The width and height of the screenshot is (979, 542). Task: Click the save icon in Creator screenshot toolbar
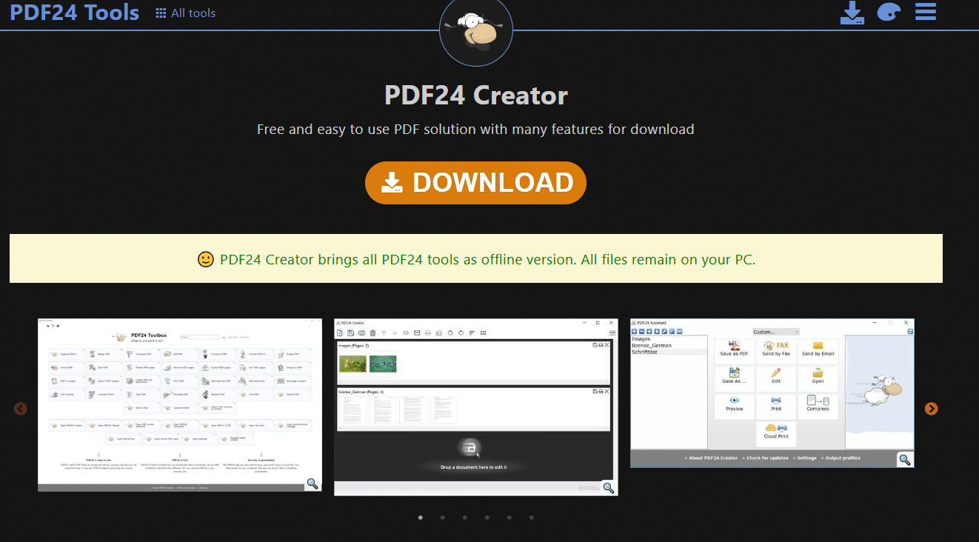(x=350, y=333)
